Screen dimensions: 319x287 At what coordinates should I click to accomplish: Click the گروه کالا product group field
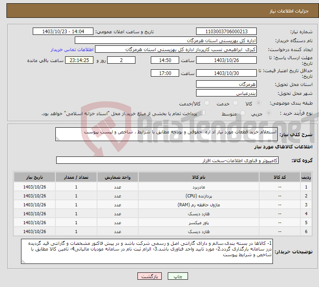coord(167,161)
